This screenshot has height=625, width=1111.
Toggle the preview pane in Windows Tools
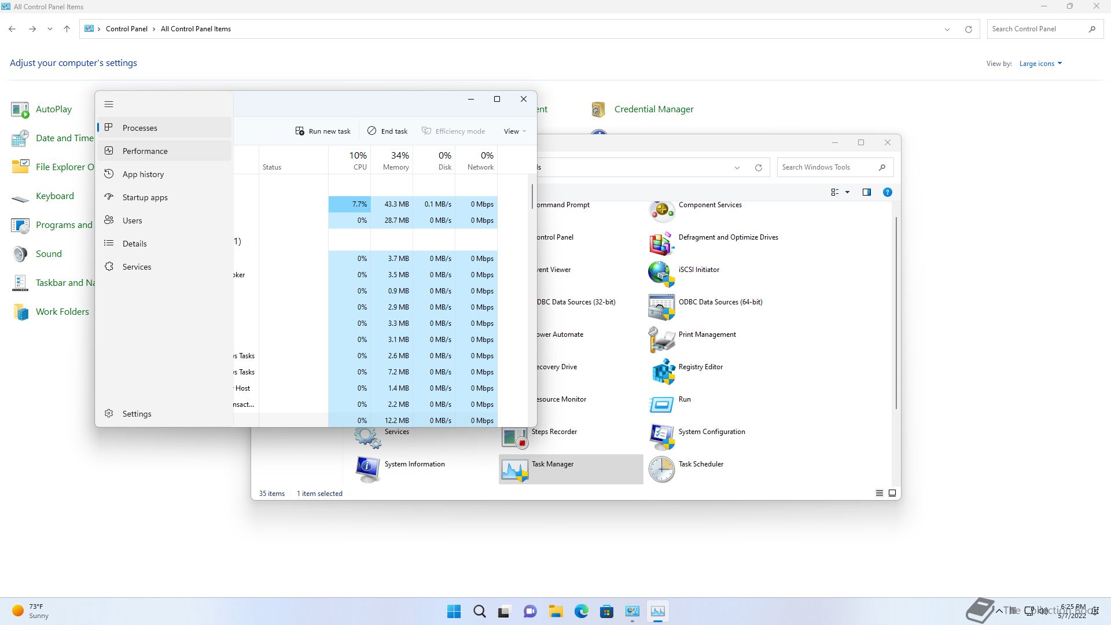tap(866, 192)
